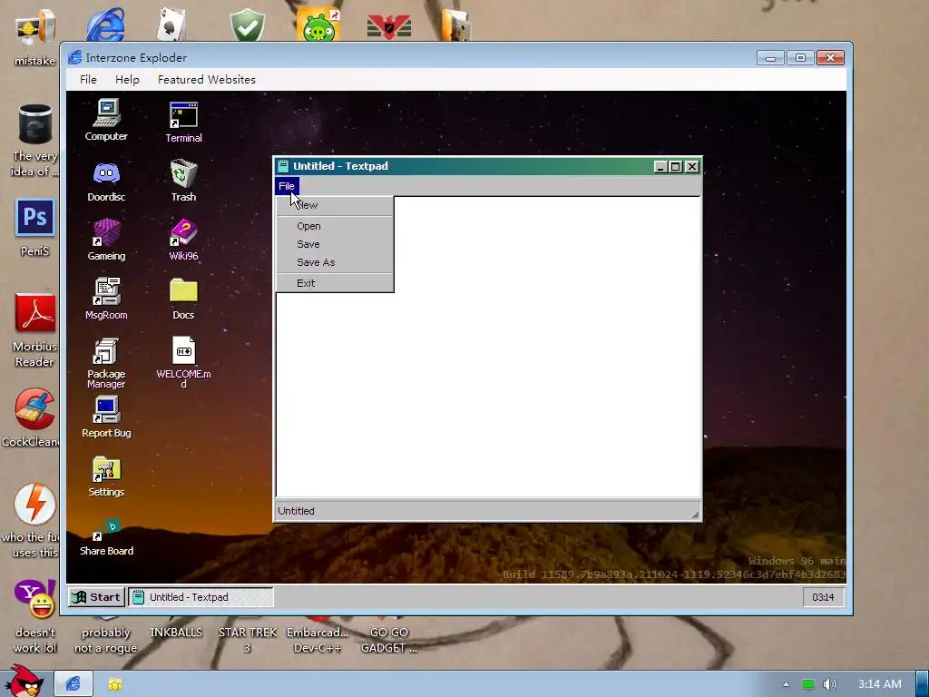Select the 'mistake' desktop icon

[35, 28]
